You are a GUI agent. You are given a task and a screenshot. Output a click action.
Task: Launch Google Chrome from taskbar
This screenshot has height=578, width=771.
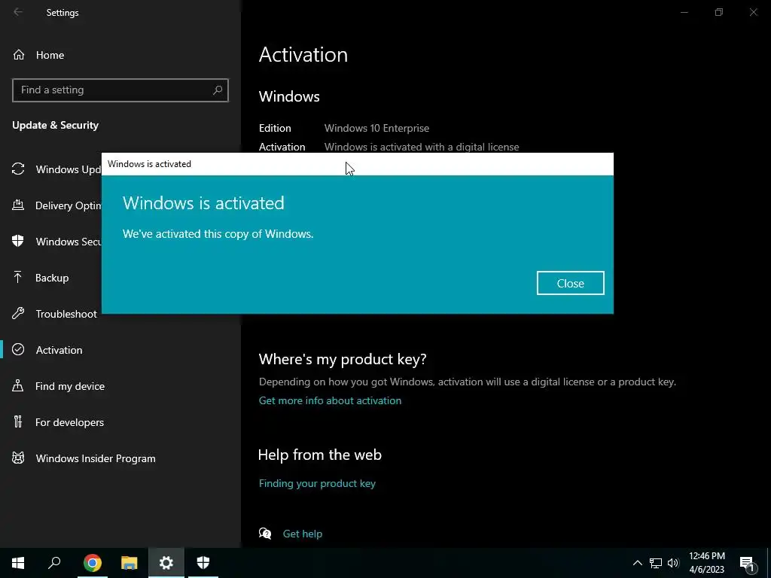93,563
